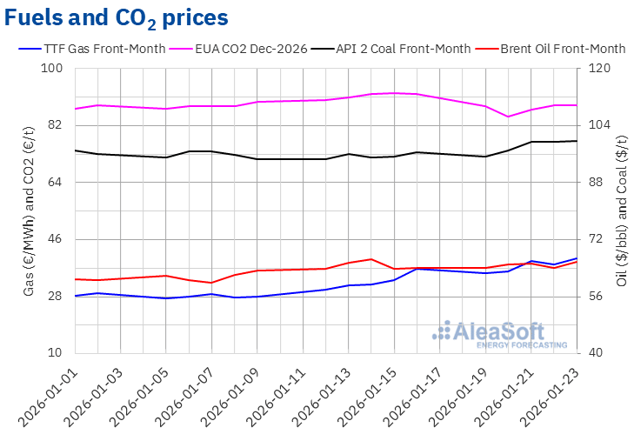Click the black API 2 Coal legend marker
Viewport: 634px width, 441px height.
pos(330,49)
